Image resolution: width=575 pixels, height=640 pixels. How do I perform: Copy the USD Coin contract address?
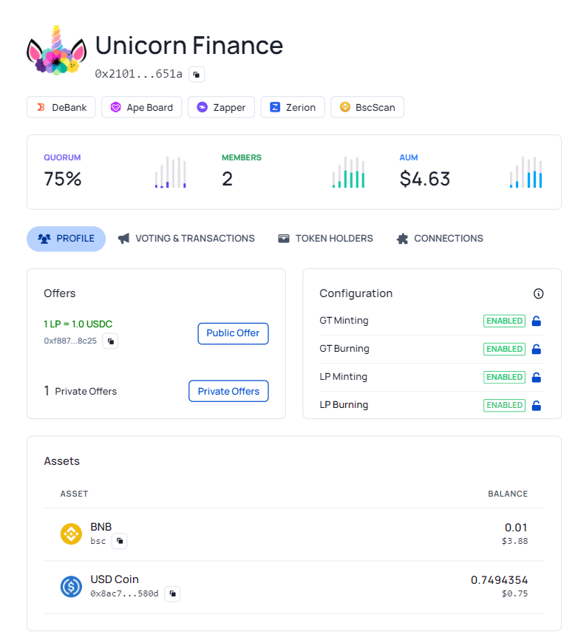pyautogui.click(x=172, y=593)
